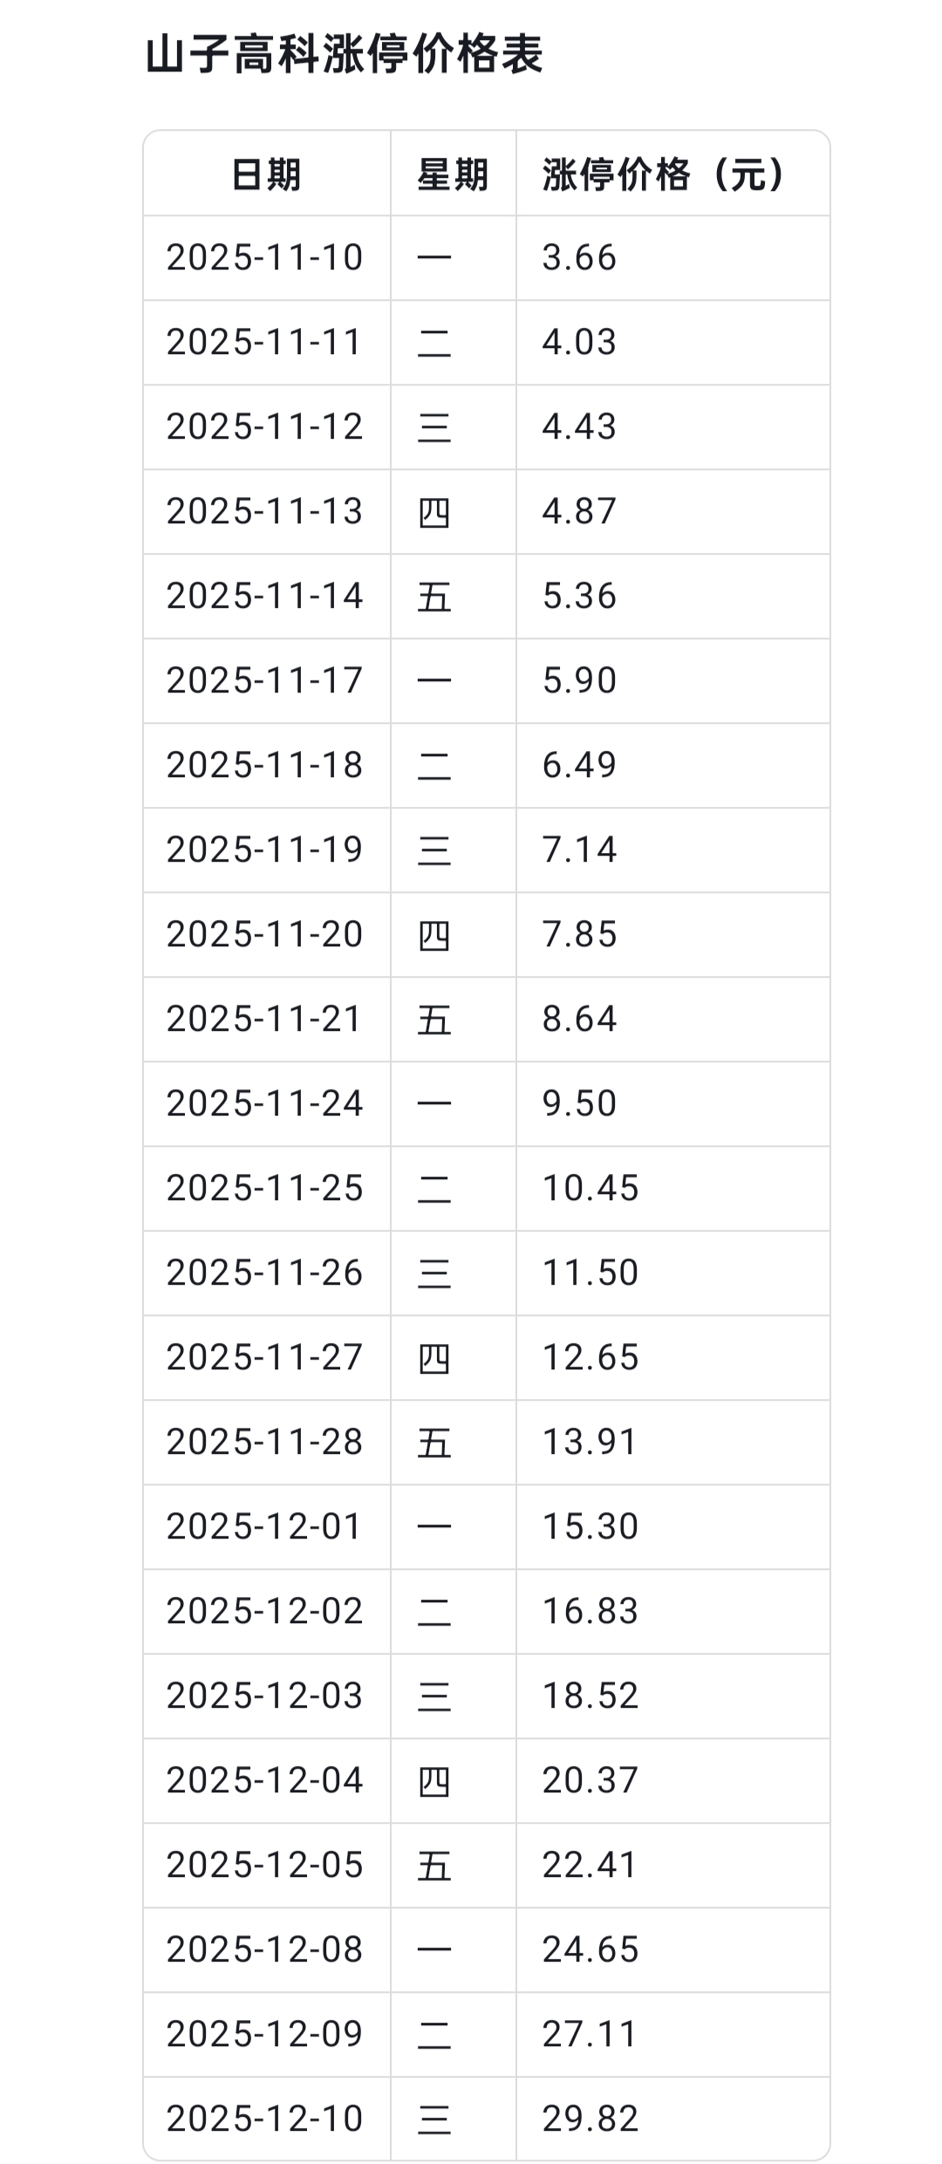Click the 日期 column header
This screenshot has width=942, height=2164.
266,174
